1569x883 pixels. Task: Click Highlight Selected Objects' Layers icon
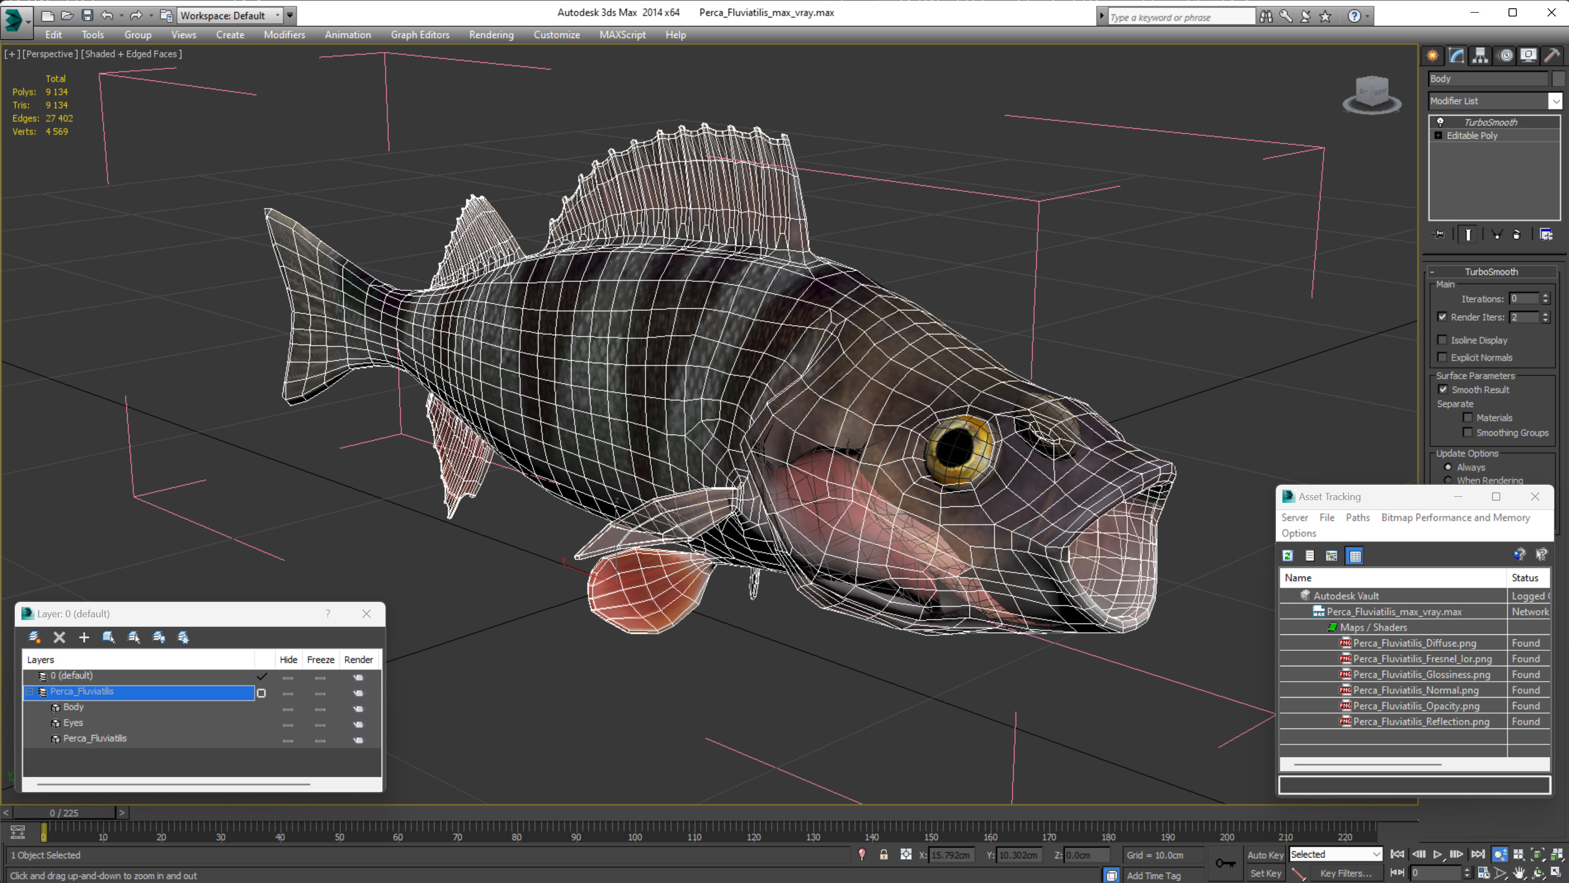pos(134,637)
